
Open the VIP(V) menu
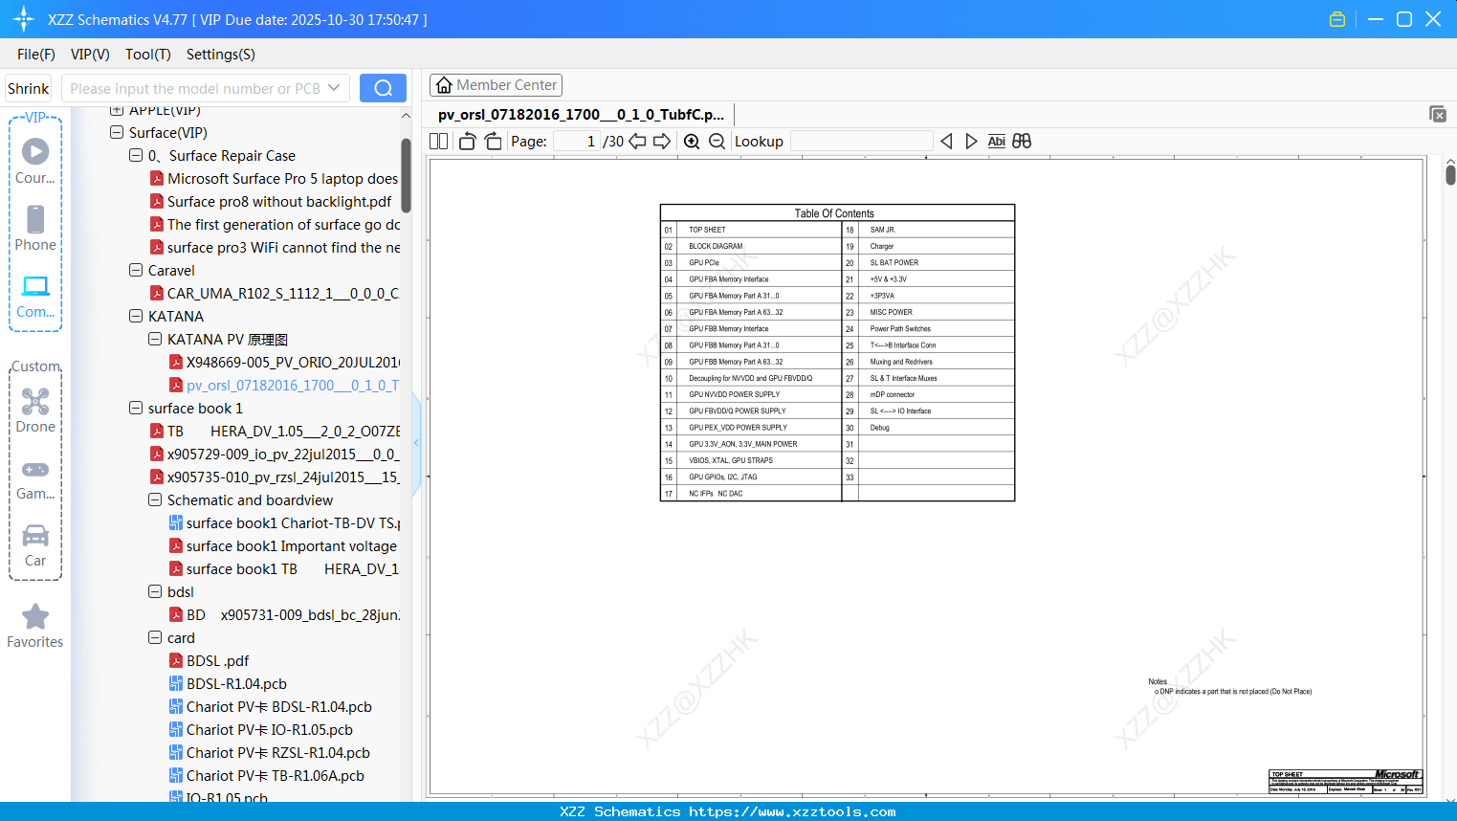coord(90,55)
